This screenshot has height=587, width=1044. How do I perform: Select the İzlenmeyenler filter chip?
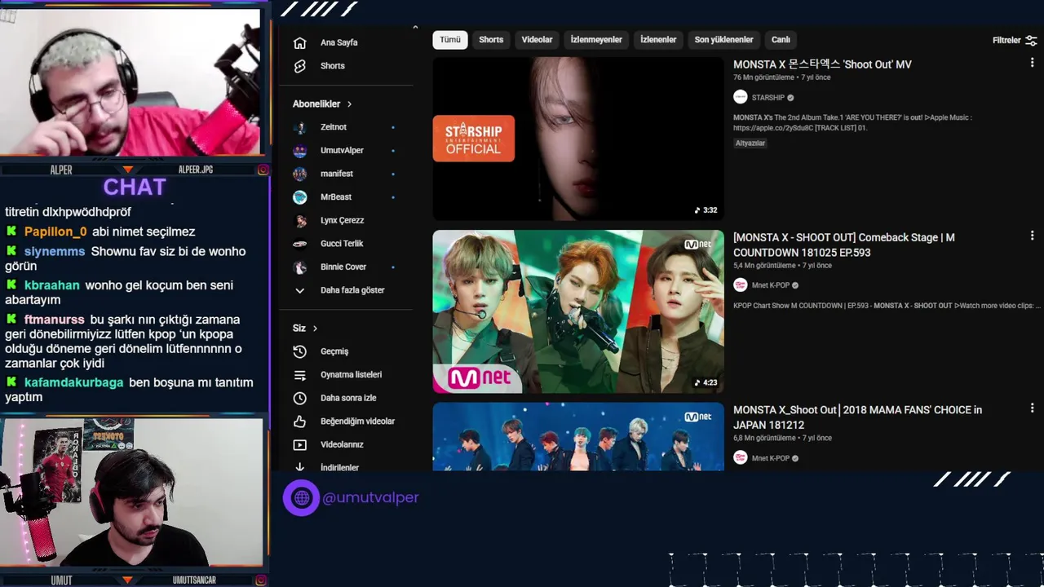click(596, 40)
